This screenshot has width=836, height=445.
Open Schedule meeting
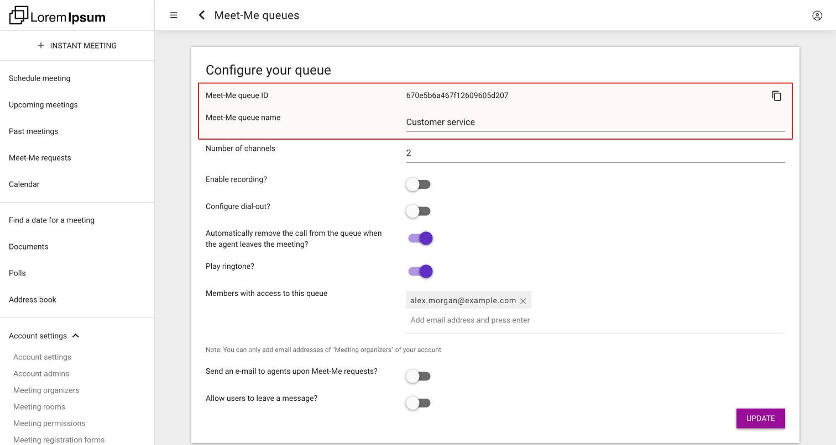point(39,78)
